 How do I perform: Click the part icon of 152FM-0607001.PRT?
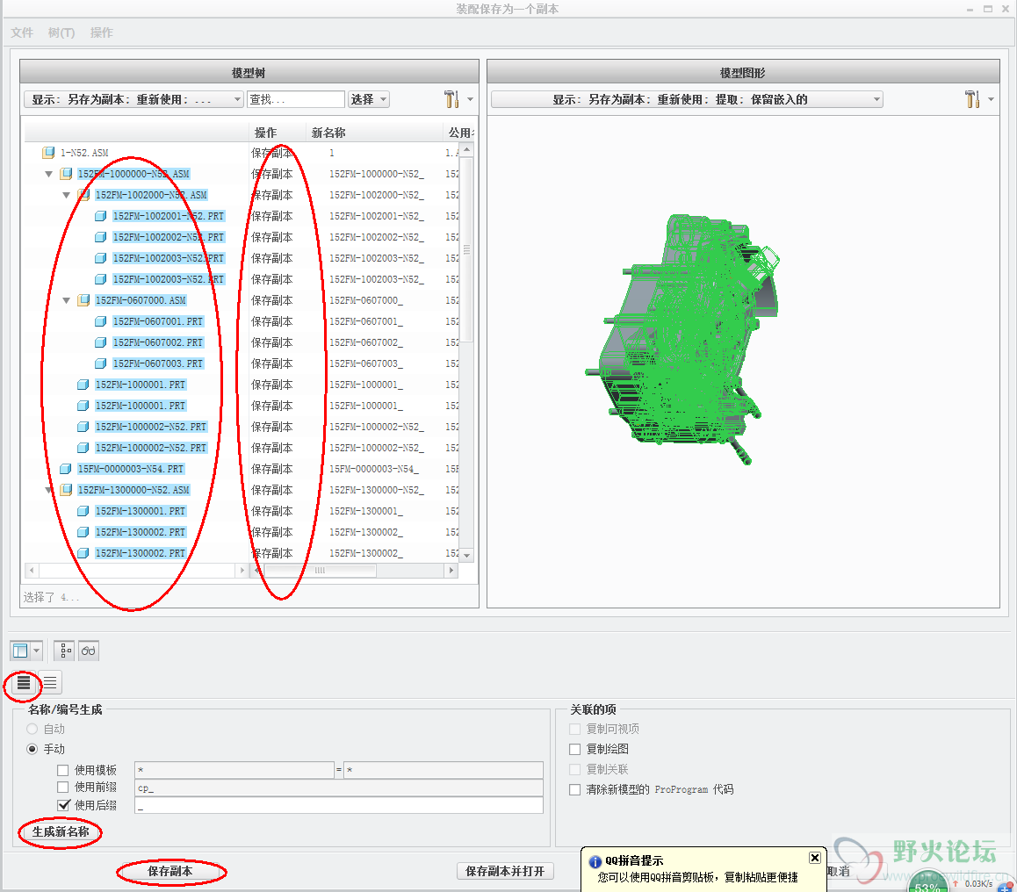(100, 321)
